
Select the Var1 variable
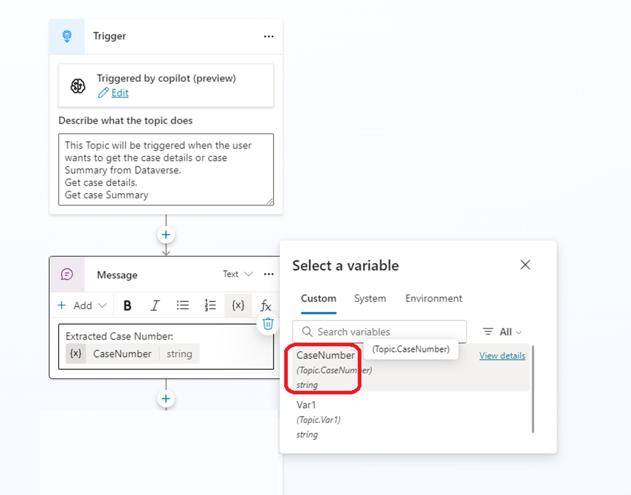[x=306, y=405]
